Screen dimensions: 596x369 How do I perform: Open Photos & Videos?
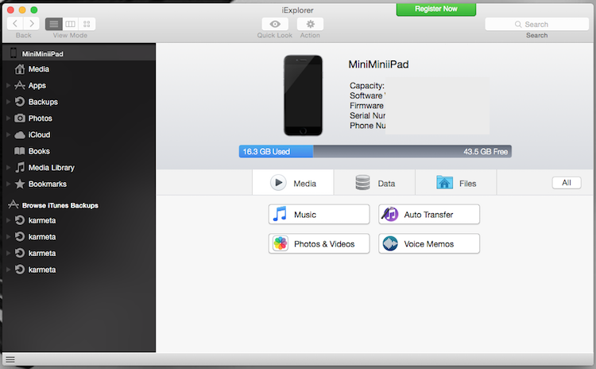pyautogui.click(x=319, y=243)
